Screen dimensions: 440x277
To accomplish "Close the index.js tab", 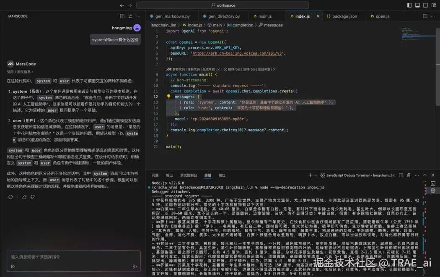I will [318, 16].
